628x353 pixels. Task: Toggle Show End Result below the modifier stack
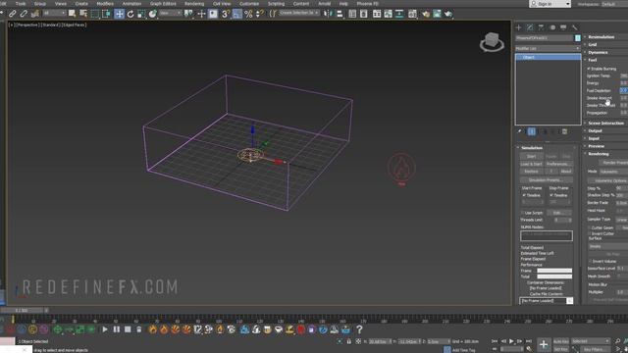(x=532, y=131)
